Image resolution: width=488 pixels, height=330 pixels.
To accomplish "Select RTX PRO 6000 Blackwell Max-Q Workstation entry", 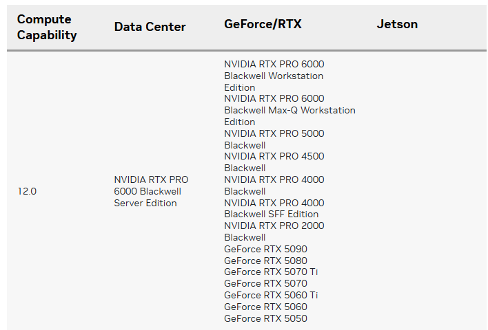I will (289, 110).
